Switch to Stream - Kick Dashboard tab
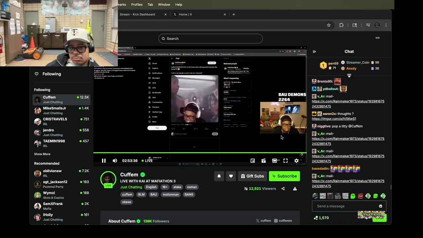This screenshot has height=238, width=423. (137, 15)
